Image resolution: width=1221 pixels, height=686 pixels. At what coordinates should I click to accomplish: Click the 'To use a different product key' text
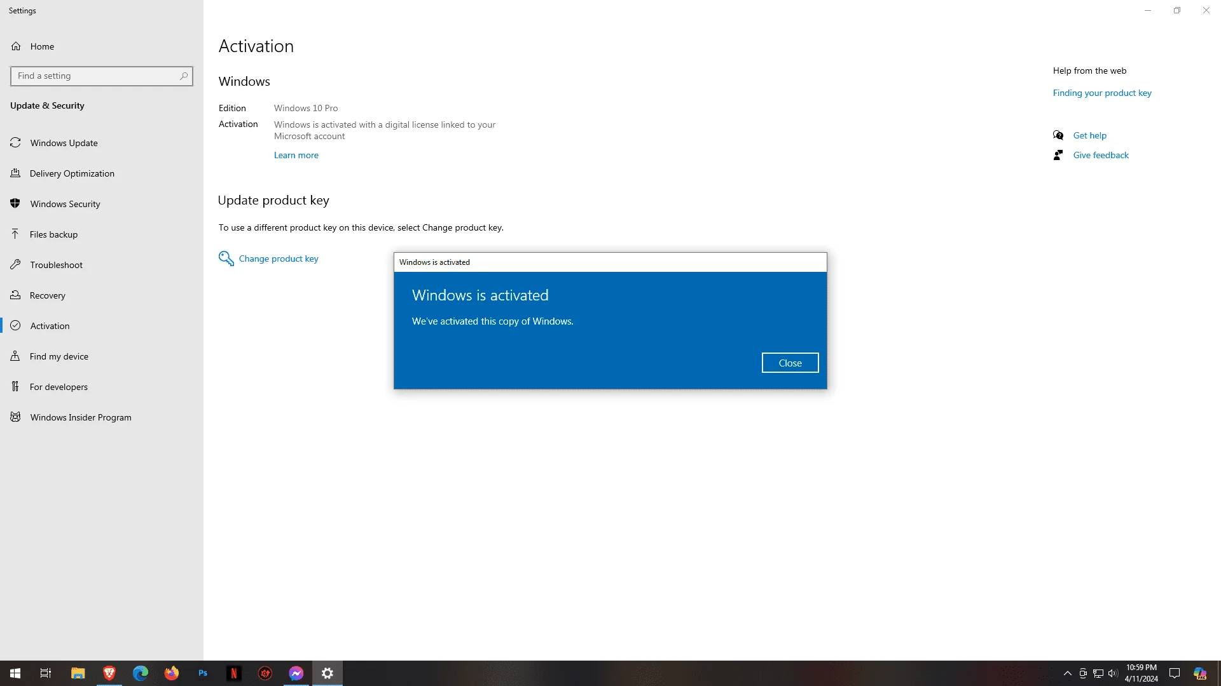pyautogui.click(x=361, y=227)
